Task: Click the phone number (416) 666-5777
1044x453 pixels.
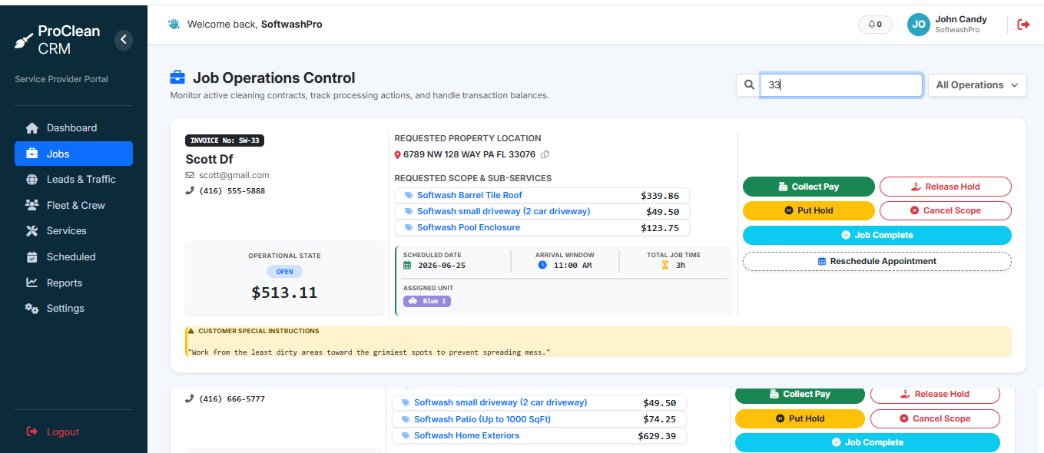Action: point(232,399)
